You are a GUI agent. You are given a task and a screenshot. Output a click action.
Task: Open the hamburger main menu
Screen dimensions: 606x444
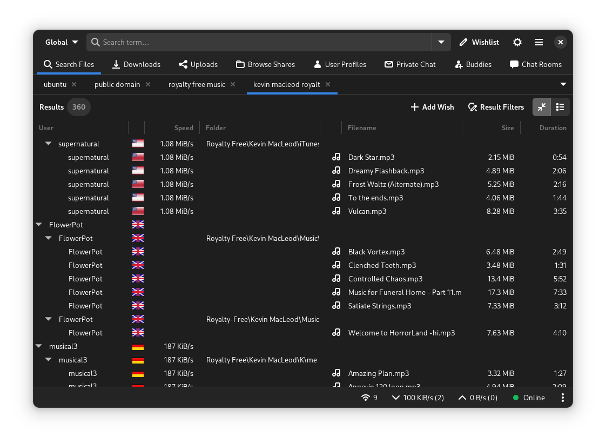pos(539,42)
